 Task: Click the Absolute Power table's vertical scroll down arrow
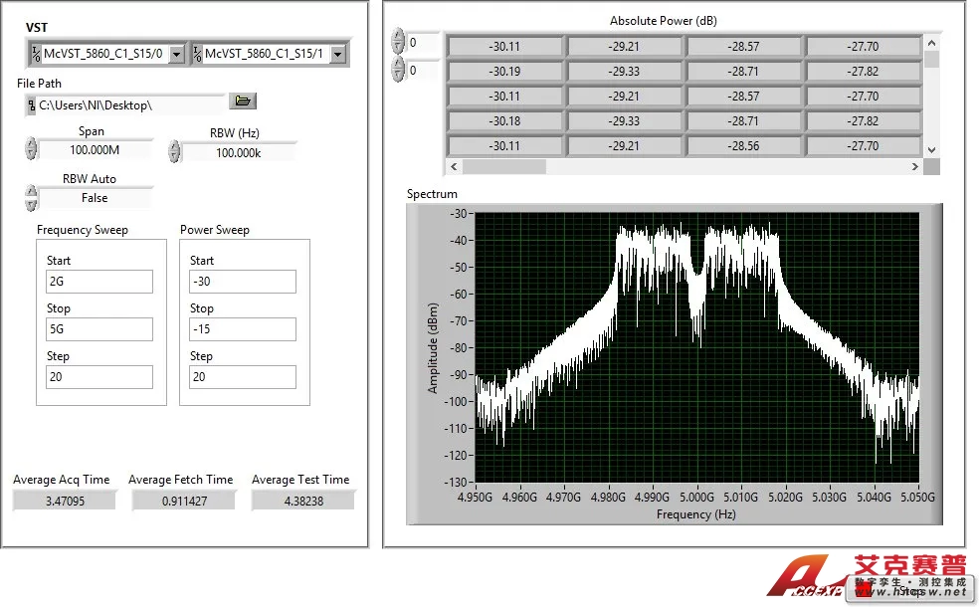pyautogui.click(x=931, y=149)
